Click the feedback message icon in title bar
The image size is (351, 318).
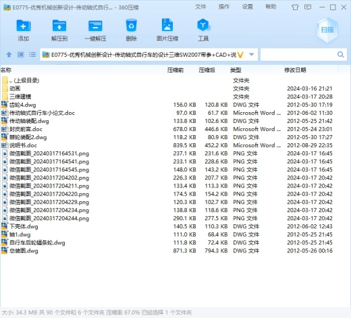point(308,7)
